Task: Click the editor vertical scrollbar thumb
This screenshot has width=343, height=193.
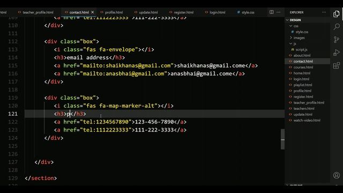Action: point(282,139)
